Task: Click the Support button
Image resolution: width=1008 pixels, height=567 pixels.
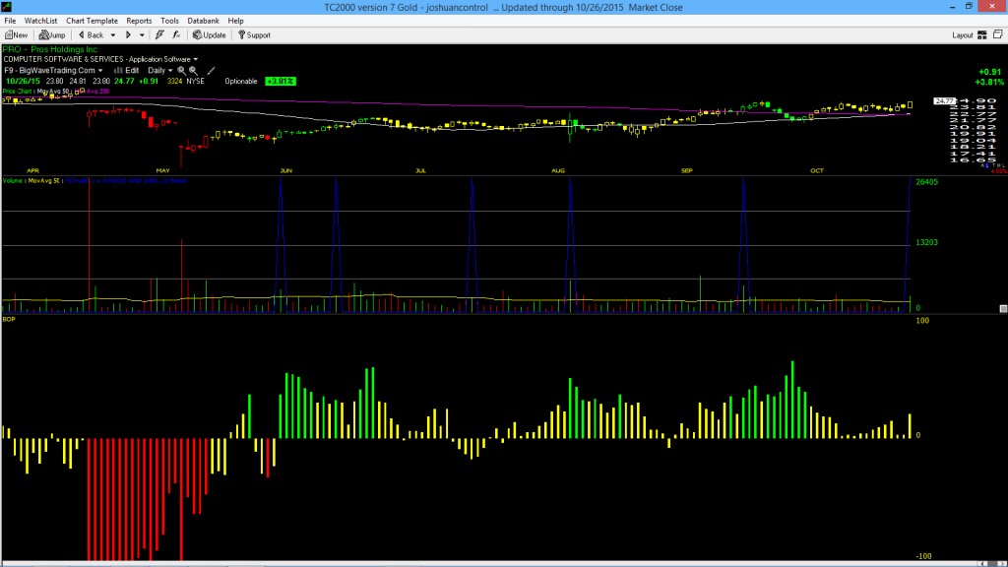Action: point(255,35)
